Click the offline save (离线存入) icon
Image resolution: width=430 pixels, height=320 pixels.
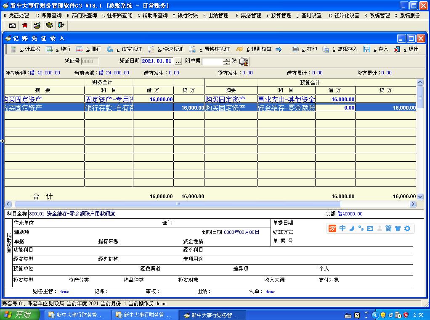point(326,49)
